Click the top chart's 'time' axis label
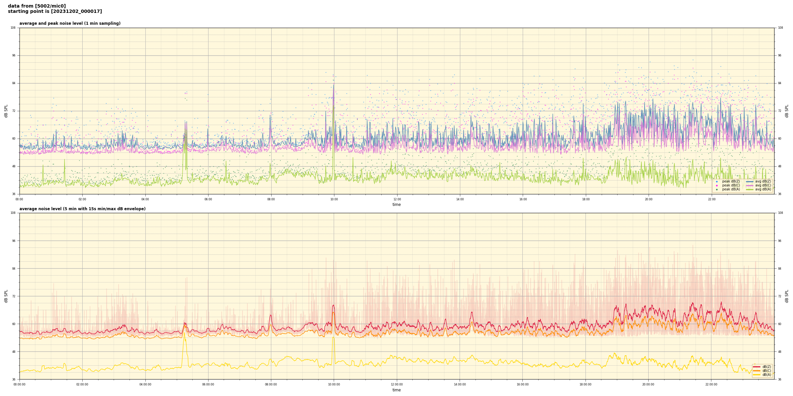 [397, 205]
